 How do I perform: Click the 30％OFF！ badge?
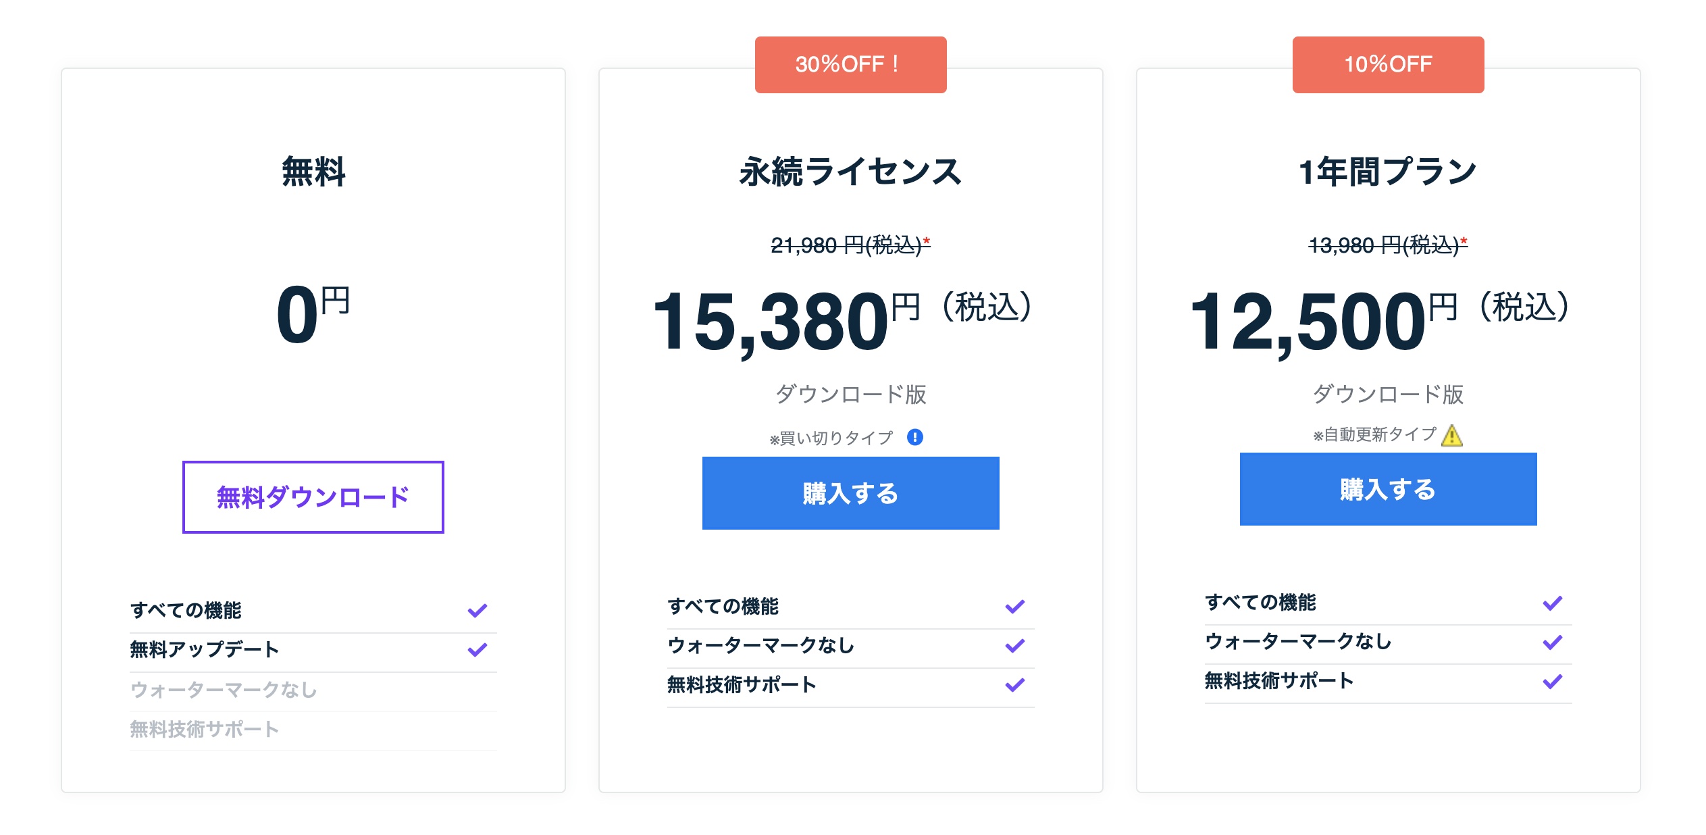point(850,64)
